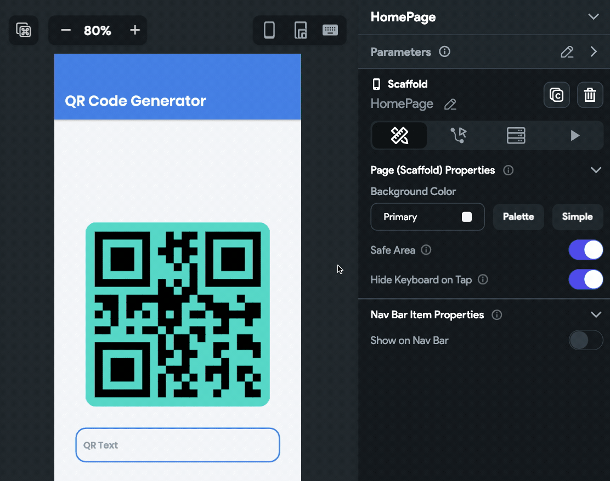The image size is (610, 481).
Task: Open the Backend Query panel
Action: tap(516, 135)
